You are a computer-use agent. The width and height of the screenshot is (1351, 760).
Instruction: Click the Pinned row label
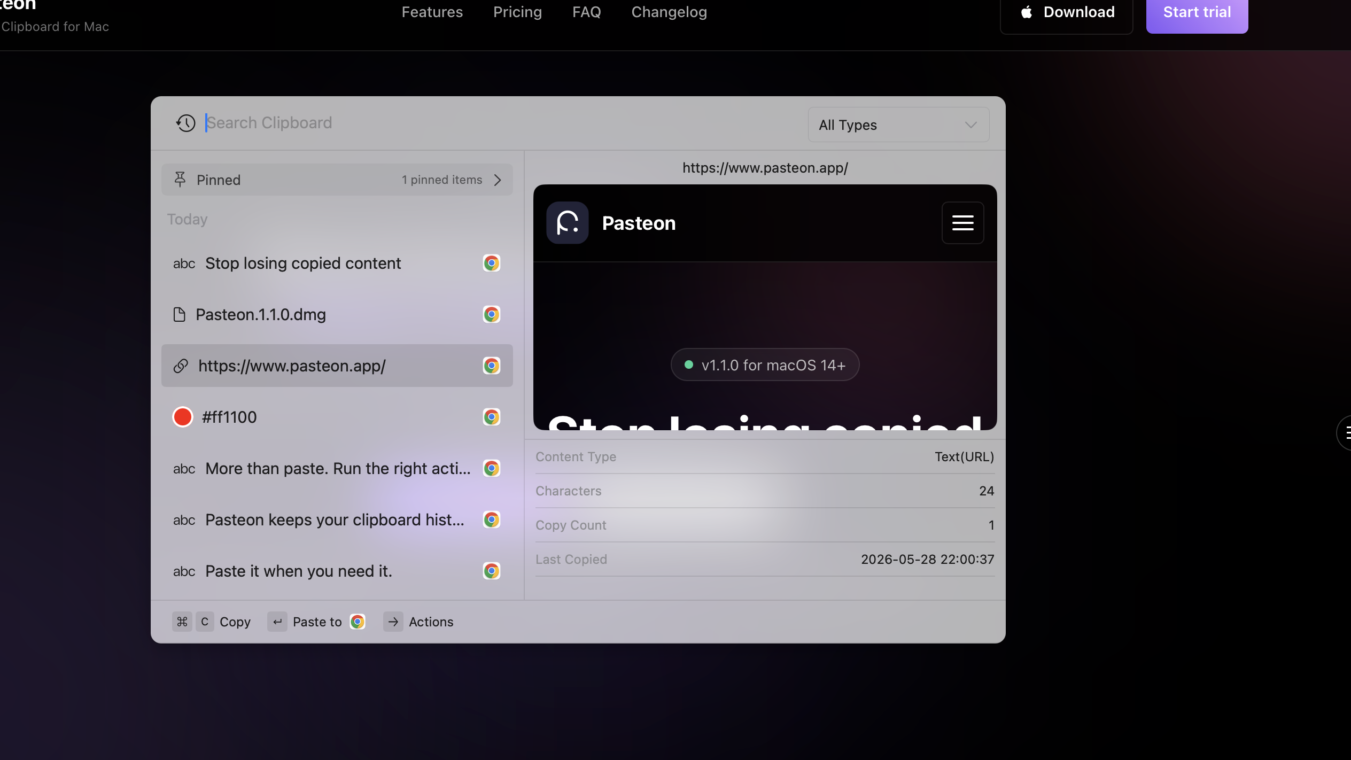pos(219,180)
